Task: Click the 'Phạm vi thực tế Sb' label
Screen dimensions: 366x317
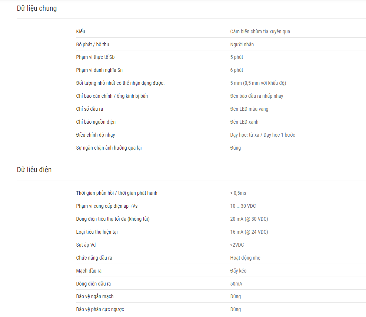Action: pyautogui.click(x=95, y=57)
